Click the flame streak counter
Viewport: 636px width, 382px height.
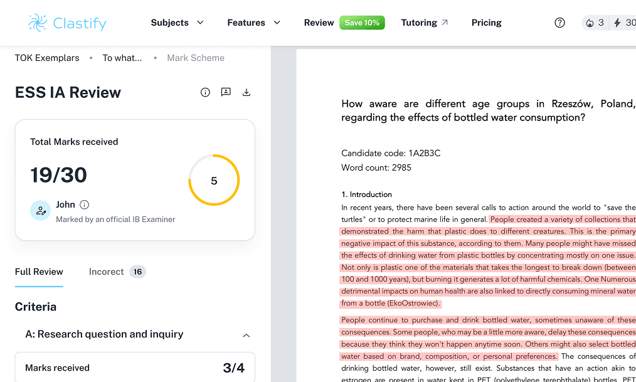595,23
